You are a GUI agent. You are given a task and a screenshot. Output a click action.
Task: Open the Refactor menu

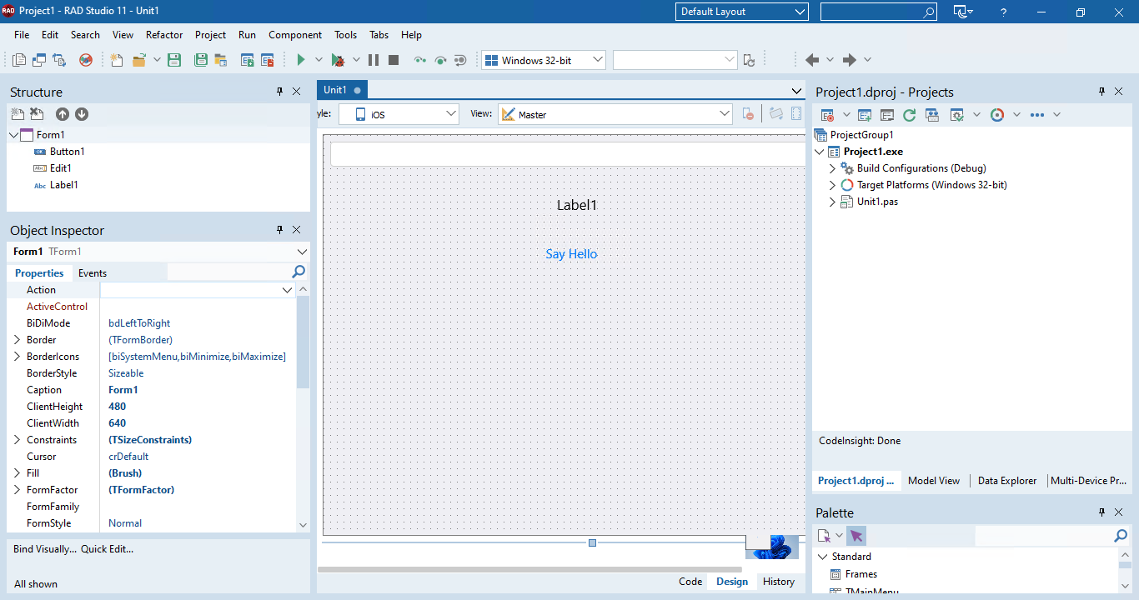click(164, 35)
